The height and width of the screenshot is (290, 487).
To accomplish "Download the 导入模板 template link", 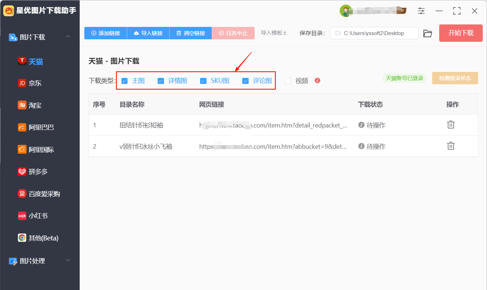I will pos(274,33).
